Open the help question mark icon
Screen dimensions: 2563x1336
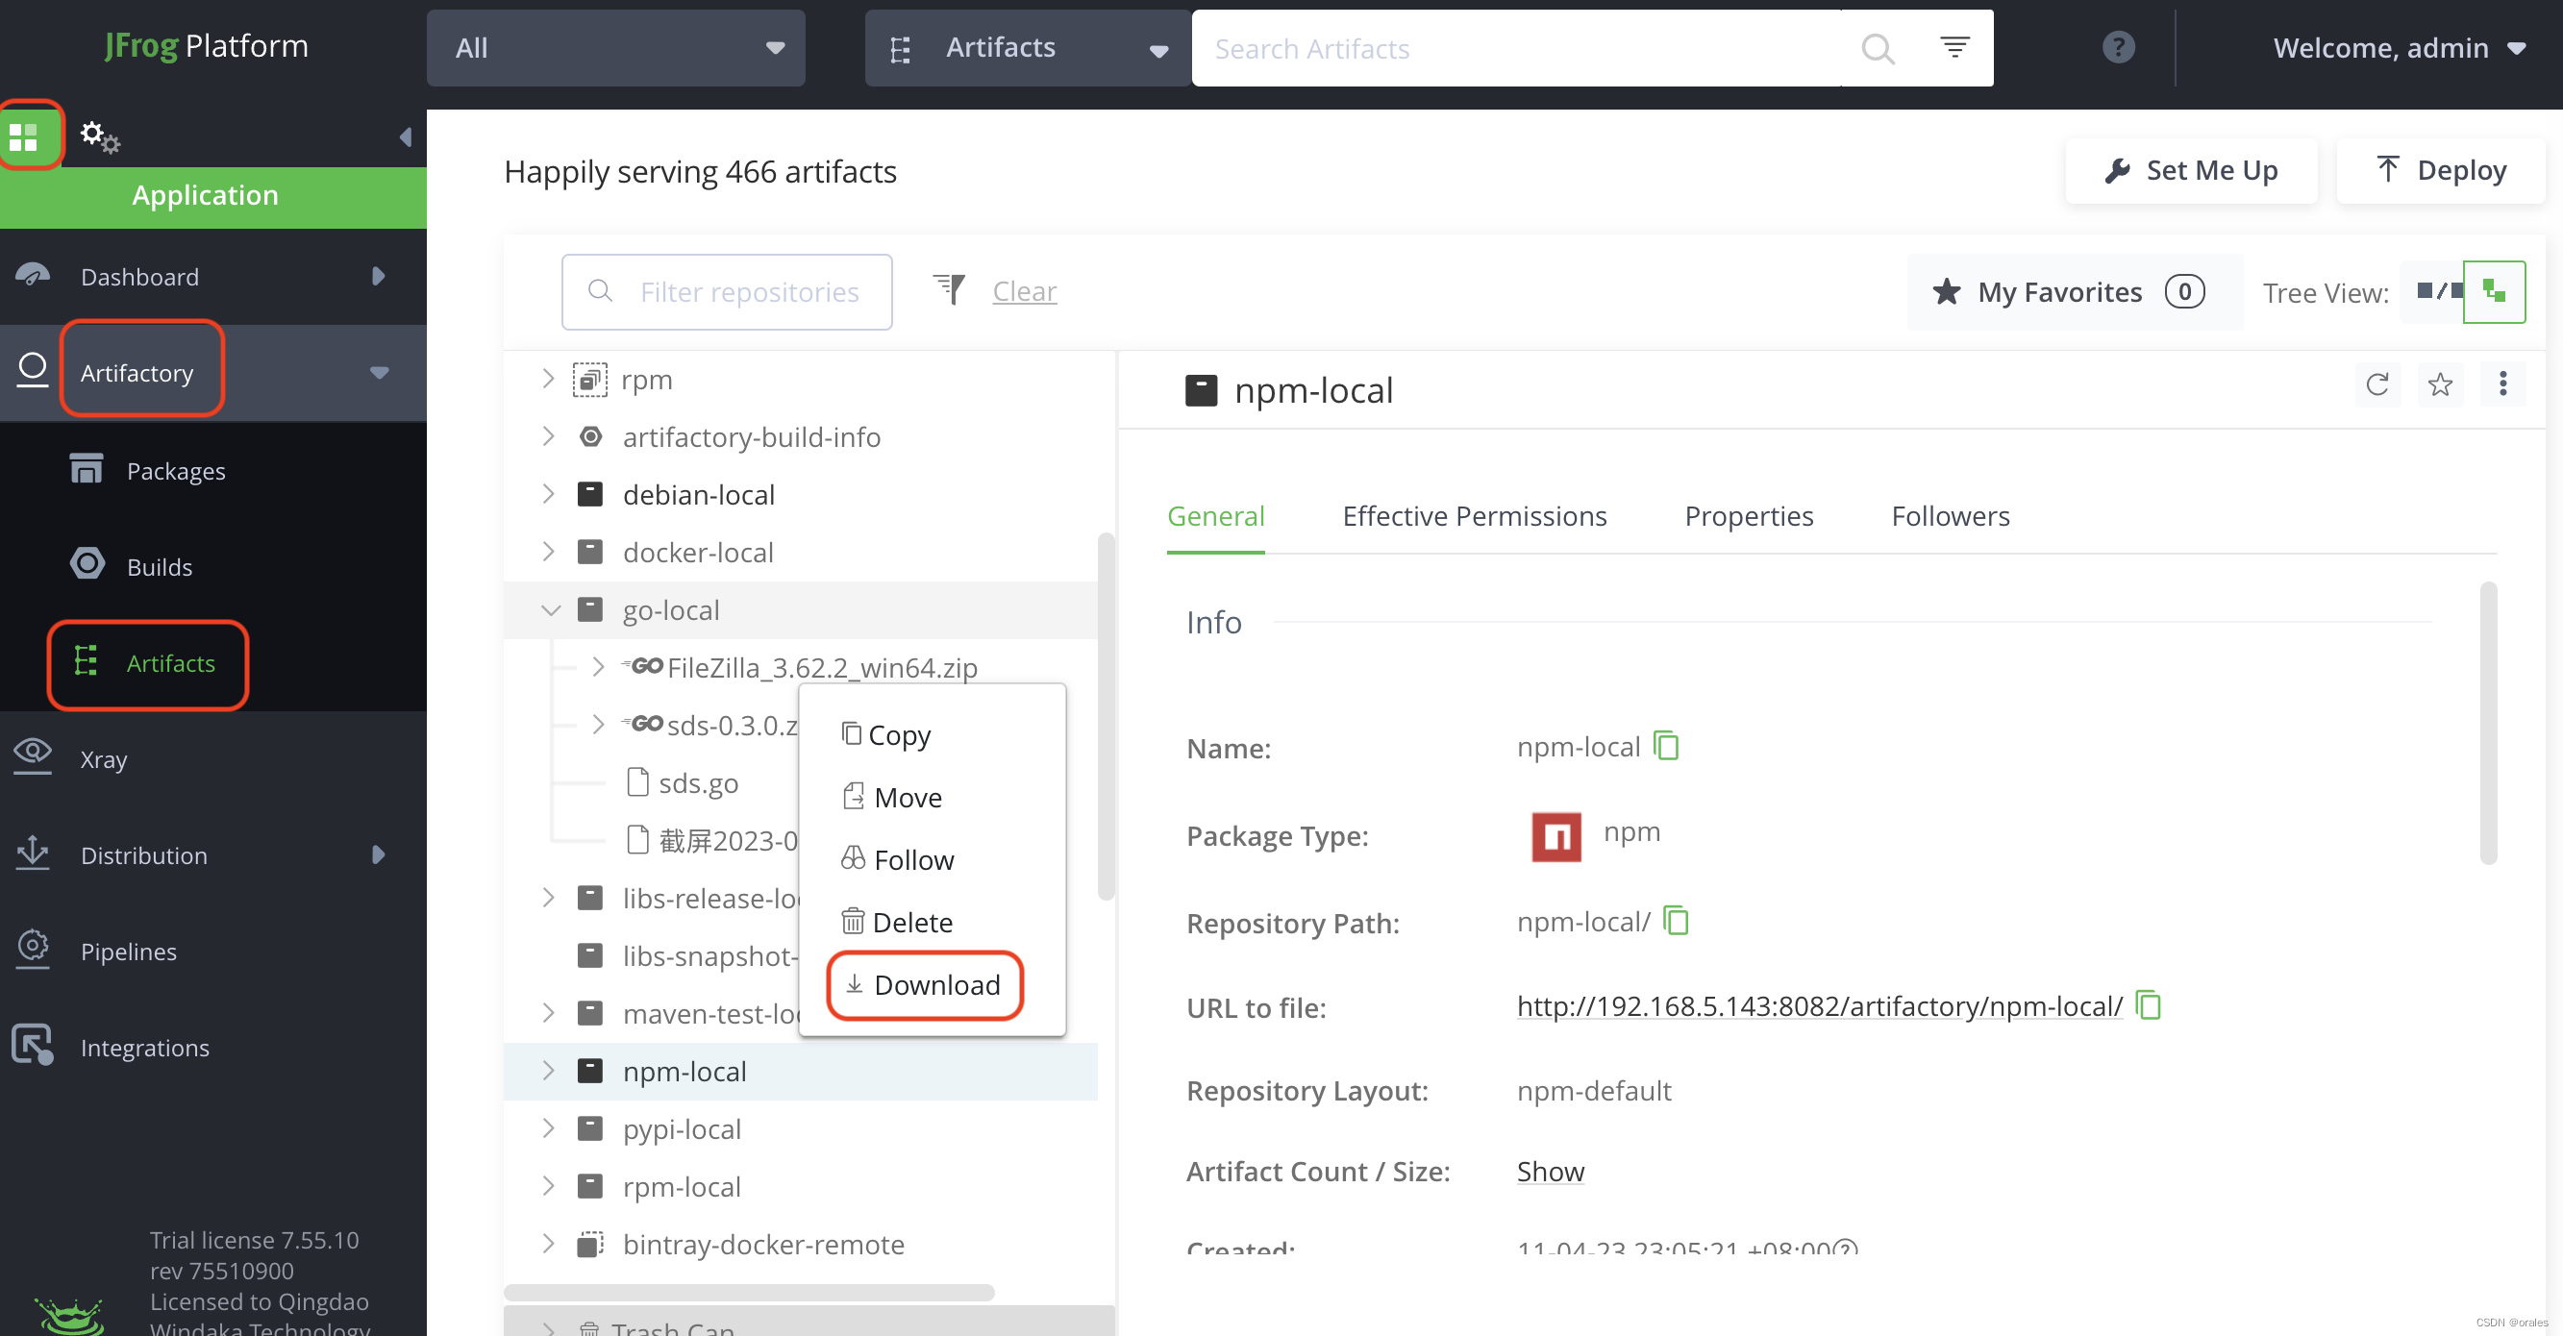coord(2118,47)
